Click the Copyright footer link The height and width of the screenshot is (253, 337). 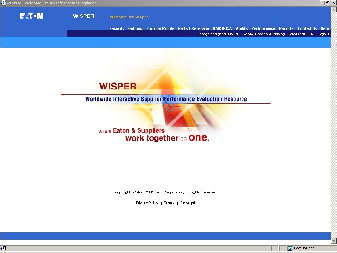click(187, 203)
